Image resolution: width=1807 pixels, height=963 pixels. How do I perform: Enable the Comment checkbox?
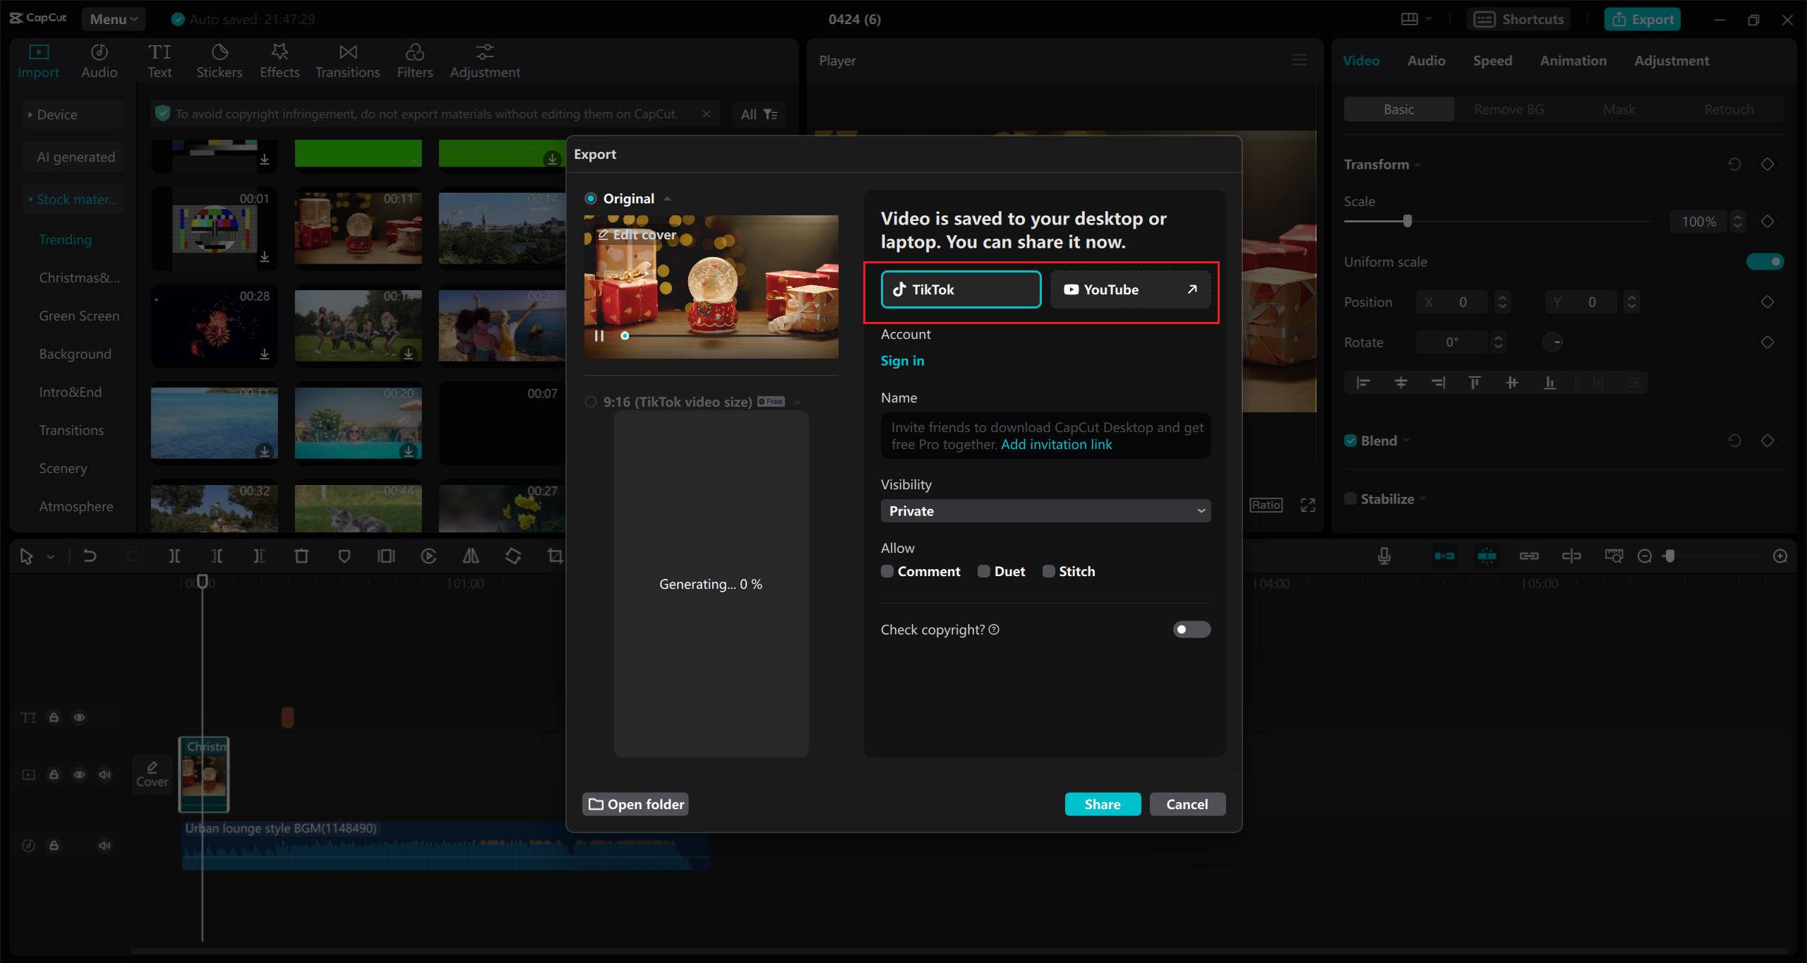point(887,571)
